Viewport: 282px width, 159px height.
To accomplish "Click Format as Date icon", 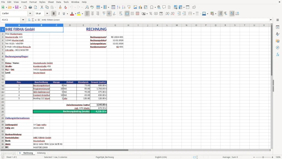I will pos(161,14).
